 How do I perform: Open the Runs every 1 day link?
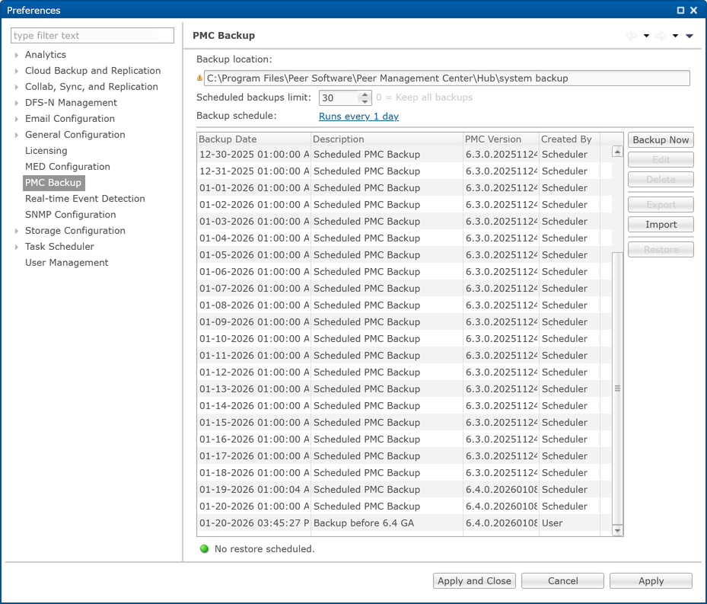[x=359, y=117]
